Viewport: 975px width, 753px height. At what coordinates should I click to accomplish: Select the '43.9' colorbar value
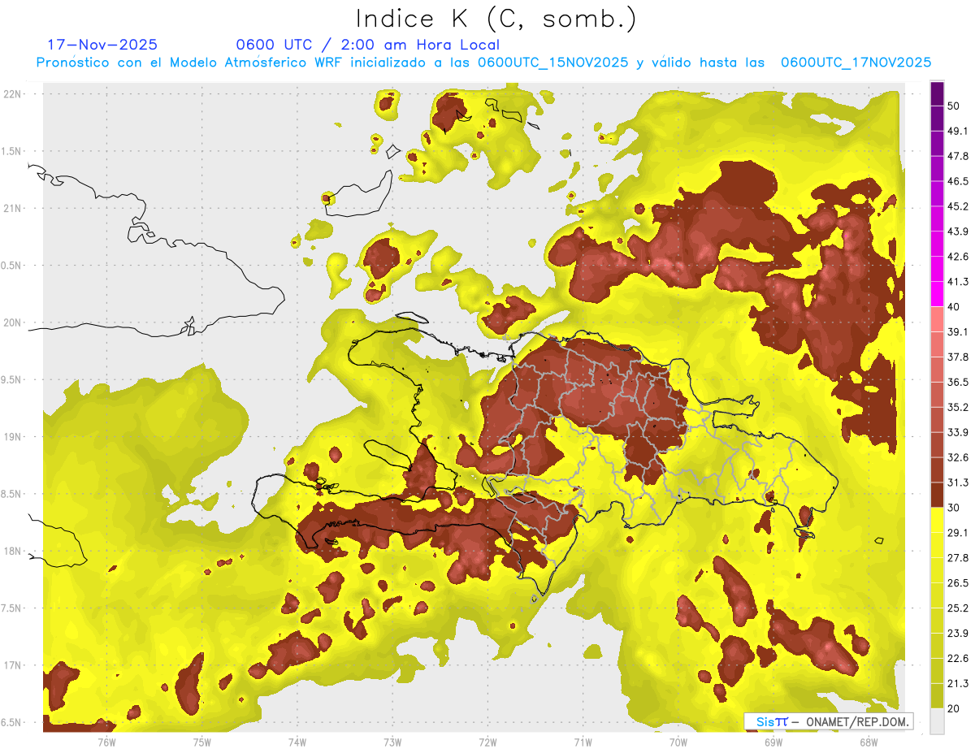pyautogui.click(x=958, y=232)
